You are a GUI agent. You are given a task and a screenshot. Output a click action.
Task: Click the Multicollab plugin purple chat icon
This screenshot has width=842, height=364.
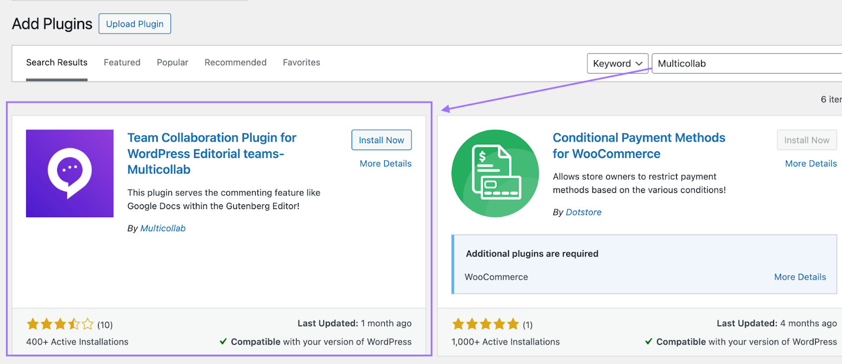coord(70,173)
